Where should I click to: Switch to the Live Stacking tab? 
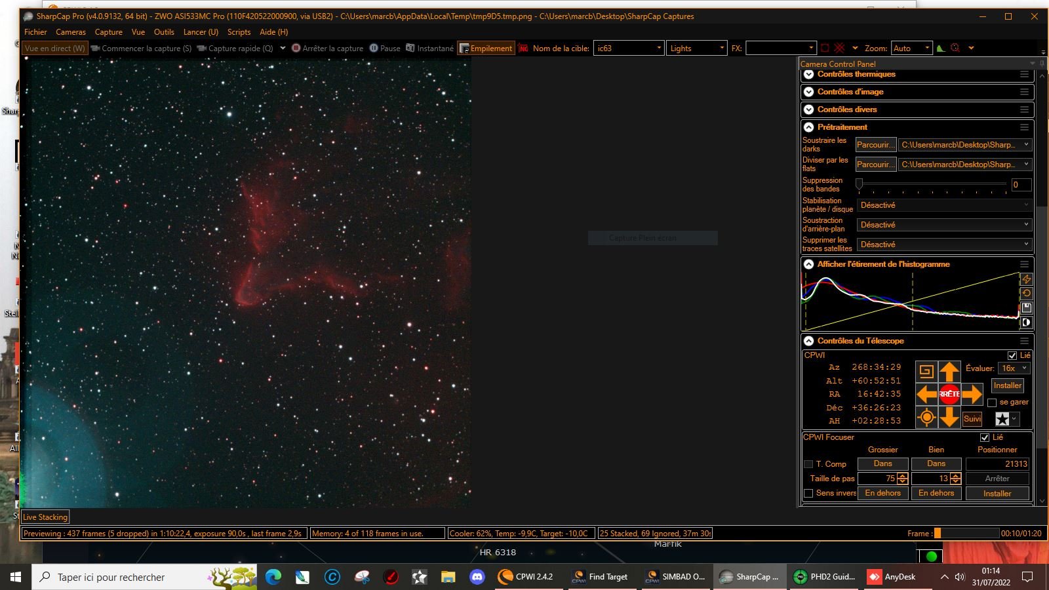click(45, 517)
